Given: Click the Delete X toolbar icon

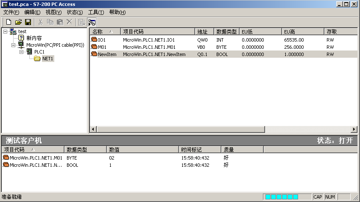Looking at the screenshot, I should tap(70, 22).
